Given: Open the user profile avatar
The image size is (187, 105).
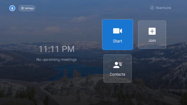Looking at the screenshot, I should 12,8.
